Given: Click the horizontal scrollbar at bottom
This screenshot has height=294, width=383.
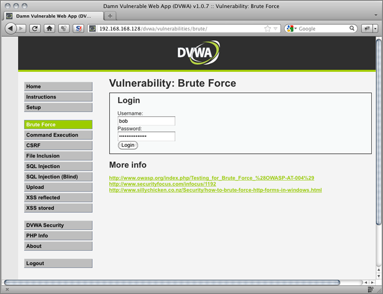Looking at the screenshot, I should (172, 282).
